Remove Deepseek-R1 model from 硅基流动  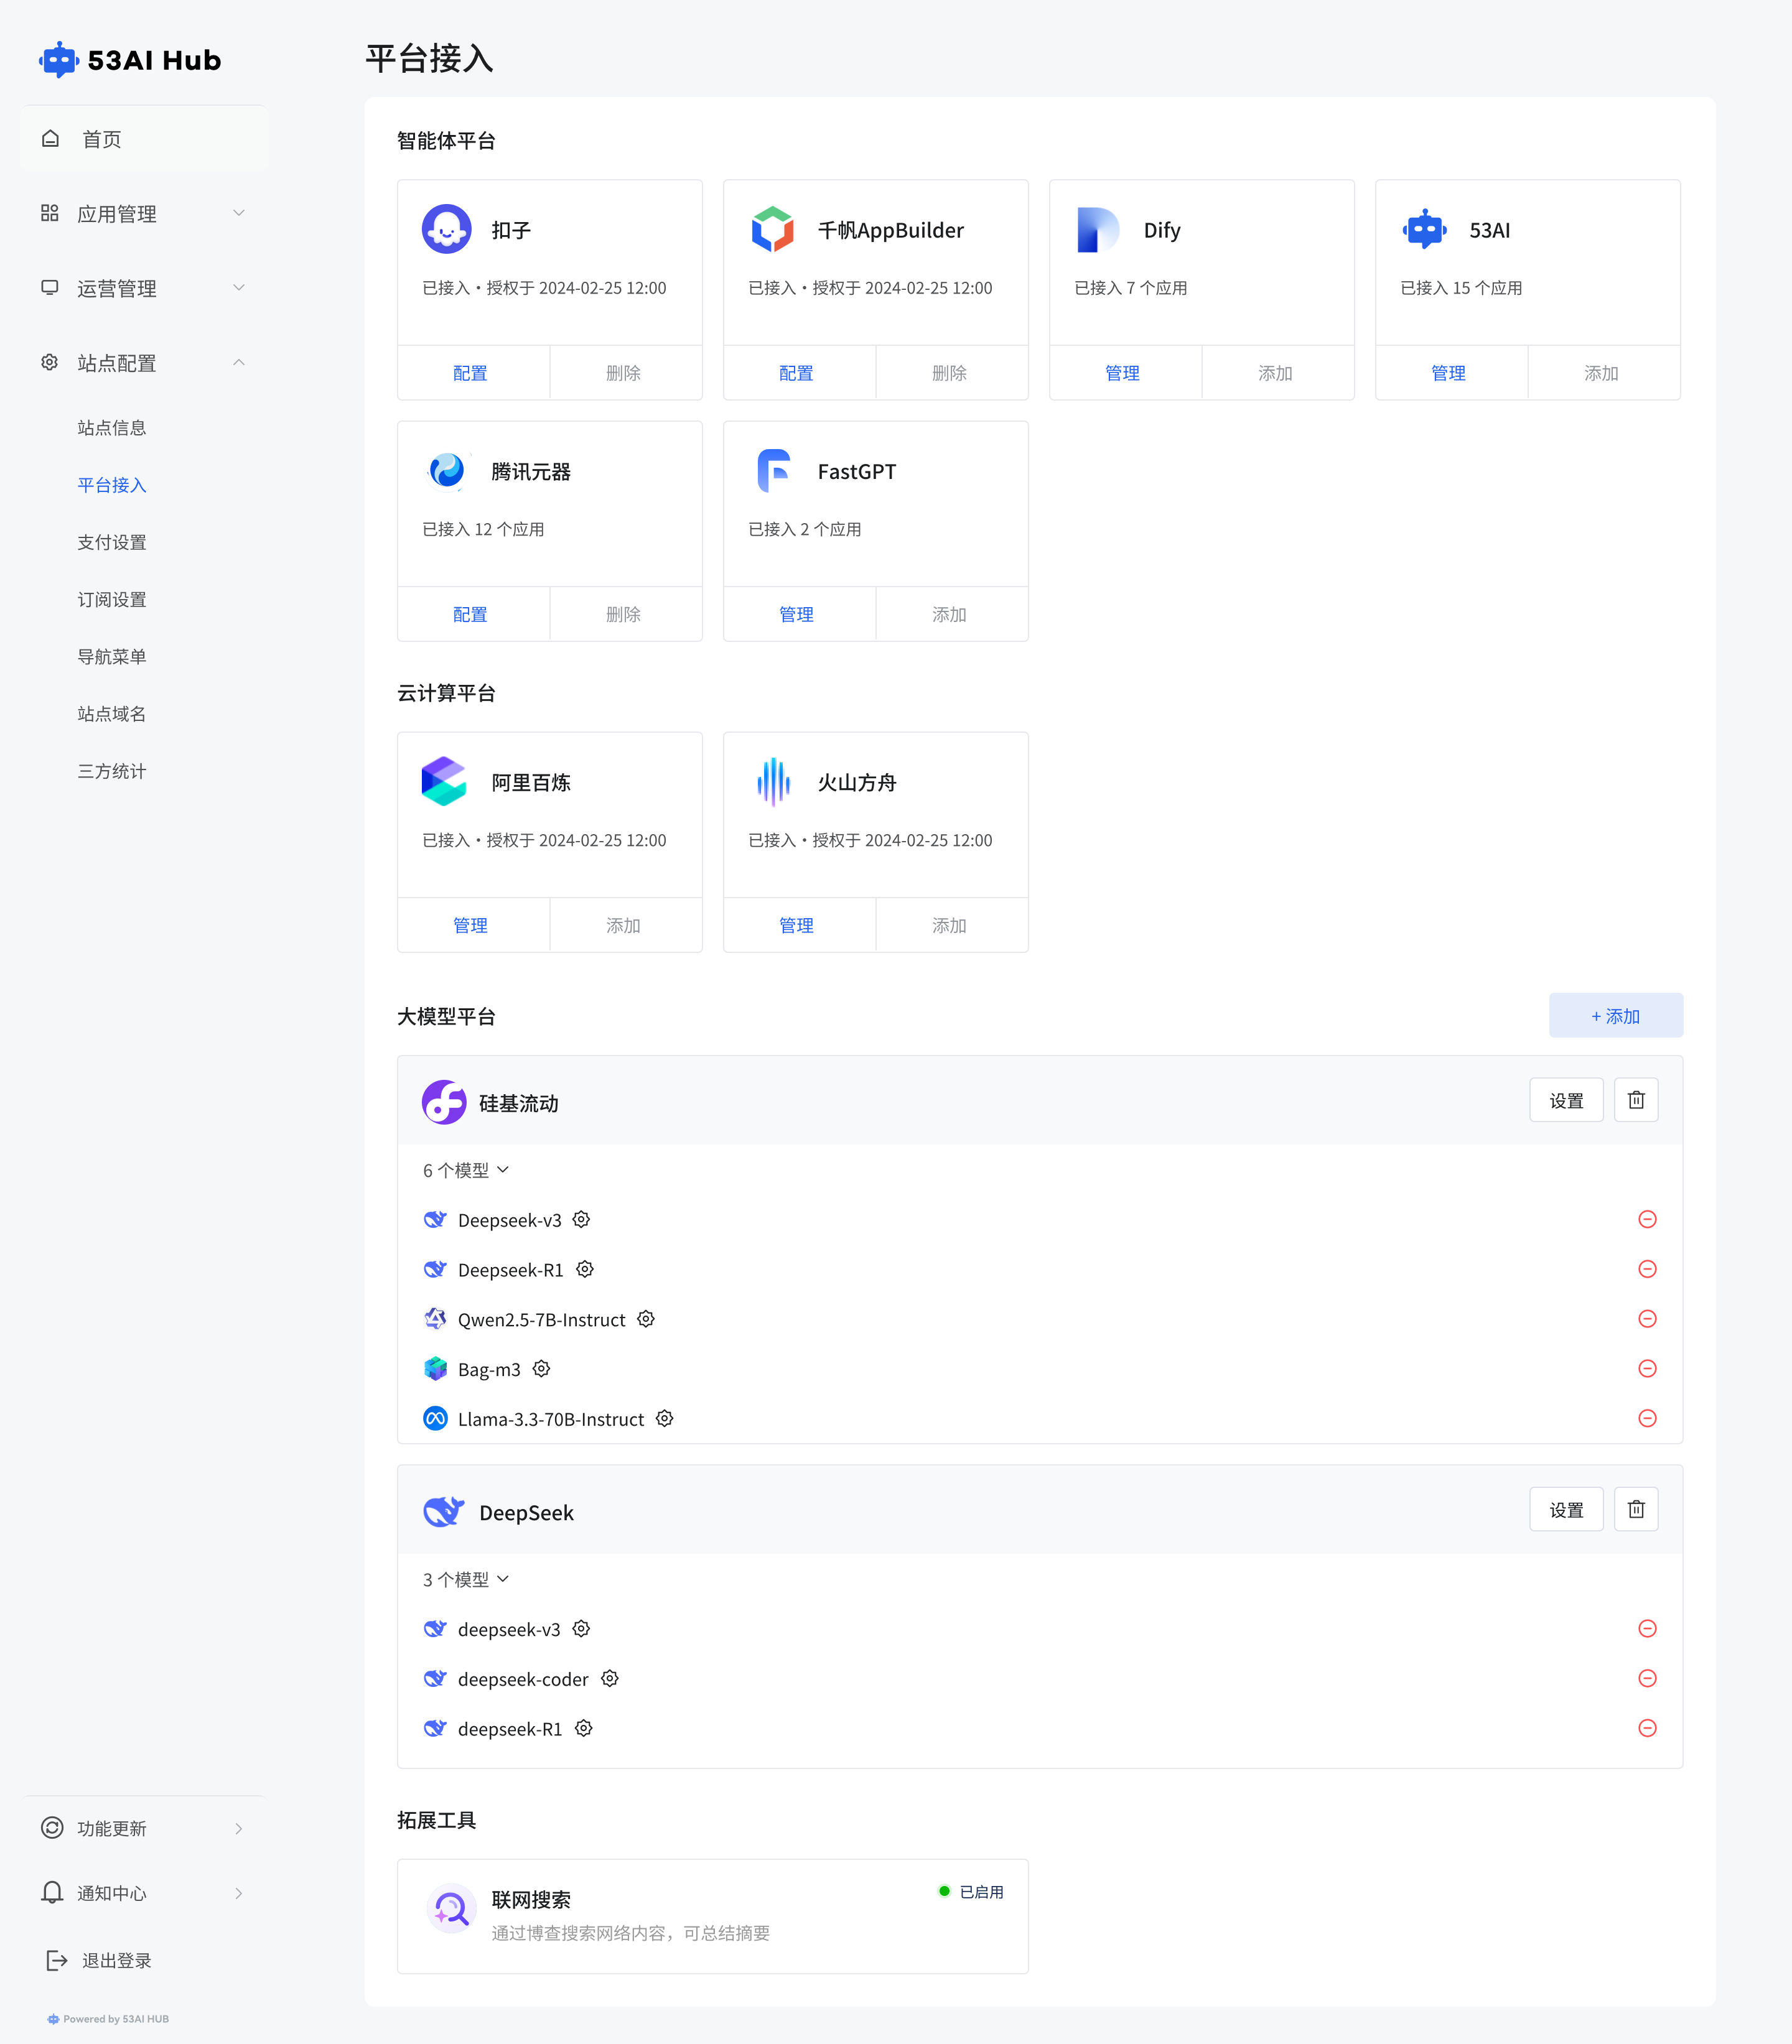1648,1270
